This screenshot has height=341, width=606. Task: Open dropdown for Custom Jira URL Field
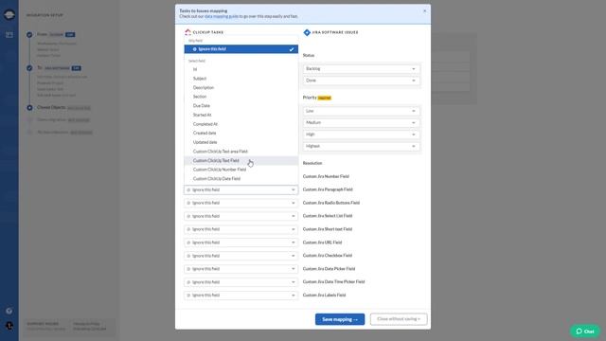point(241,242)
